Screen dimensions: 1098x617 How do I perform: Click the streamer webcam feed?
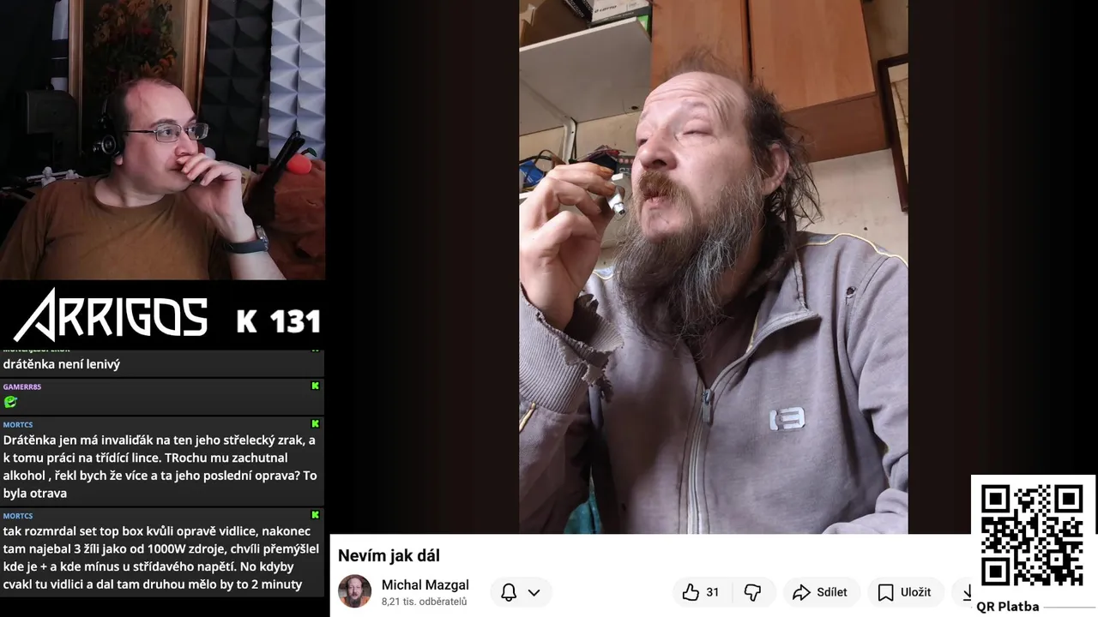coord(162,140)
